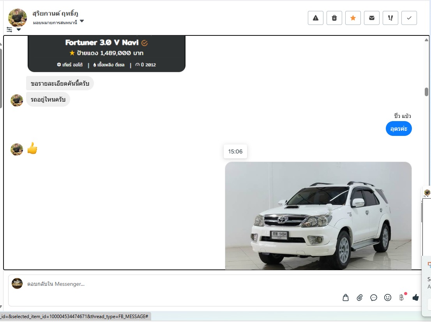
Task: Attach a file with the paperclip icon
Action: point(360,297)
